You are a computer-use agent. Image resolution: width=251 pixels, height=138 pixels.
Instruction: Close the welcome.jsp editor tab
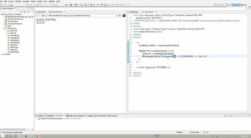click(155, 12)
